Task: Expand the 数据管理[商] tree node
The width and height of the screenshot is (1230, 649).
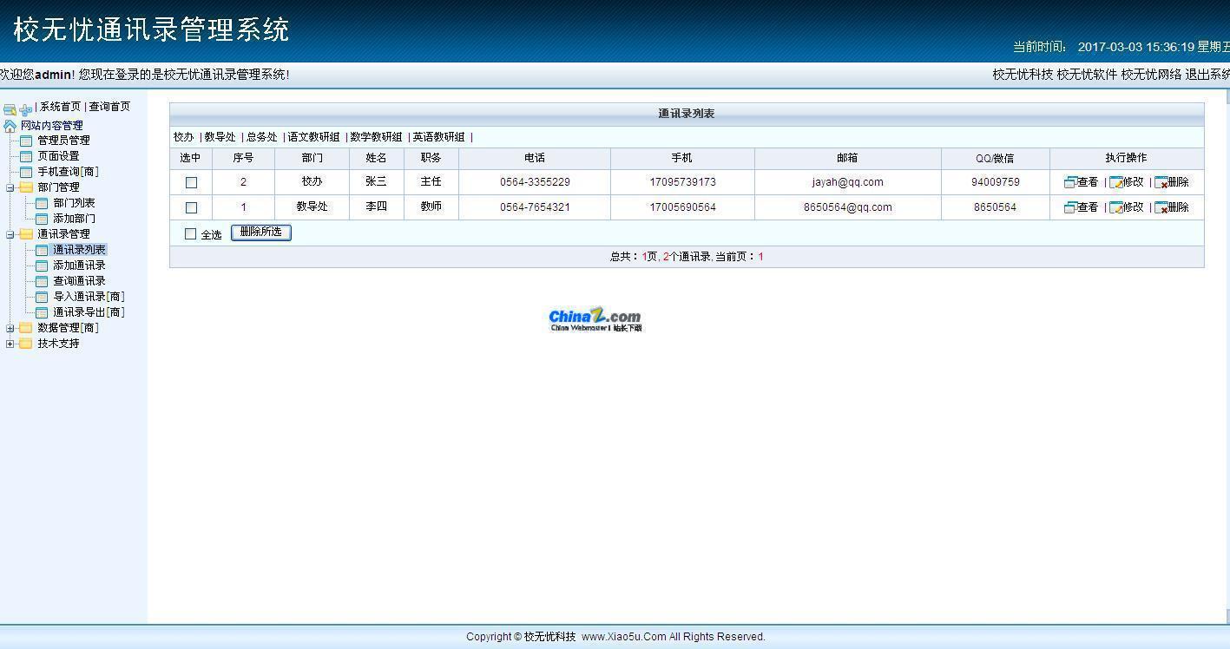Action: [x=10, y=328]
